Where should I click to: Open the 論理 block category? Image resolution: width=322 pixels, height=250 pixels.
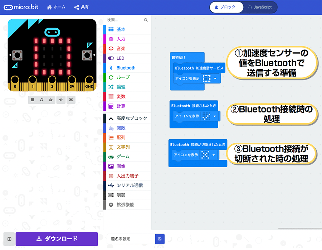click(x=127, y=87)
